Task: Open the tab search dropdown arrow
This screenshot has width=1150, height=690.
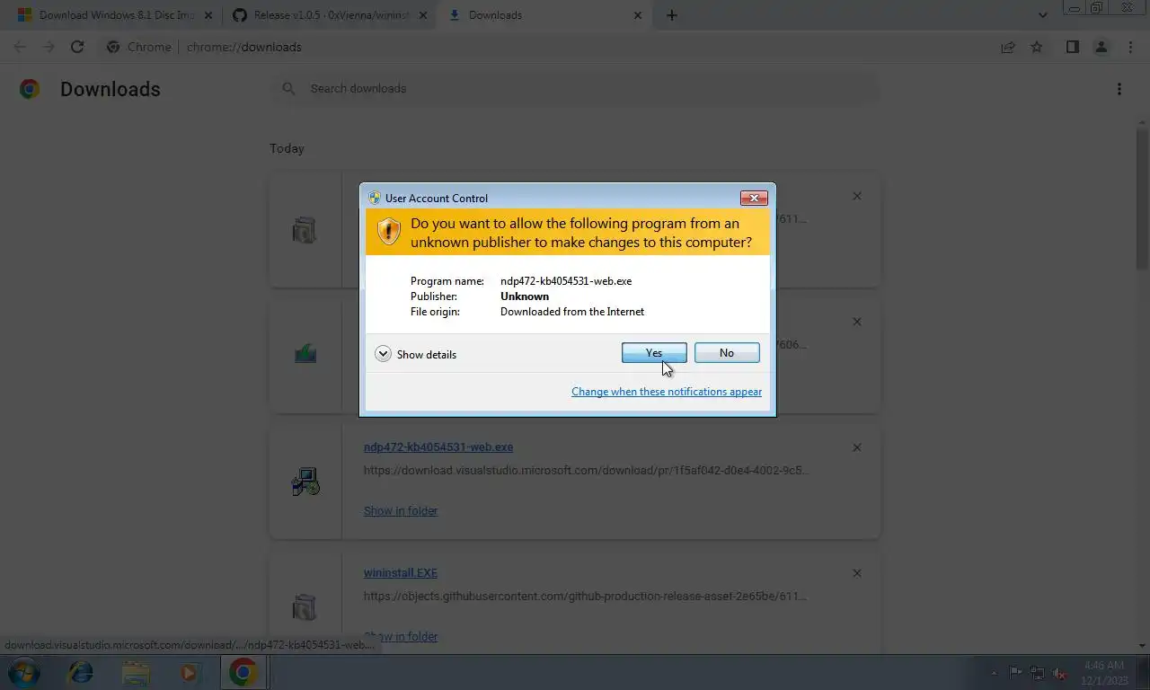Action: pyautogui.click(x=1042, y=15)
